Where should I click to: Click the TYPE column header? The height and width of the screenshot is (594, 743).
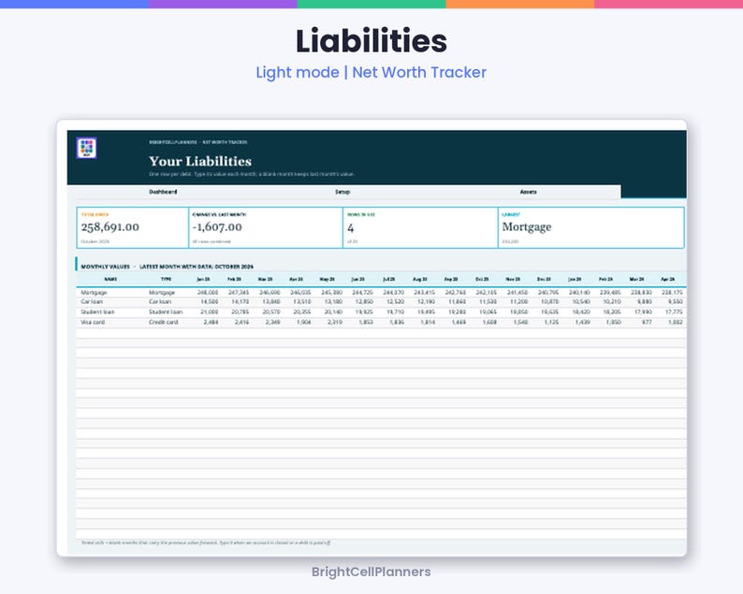point(166,280)
